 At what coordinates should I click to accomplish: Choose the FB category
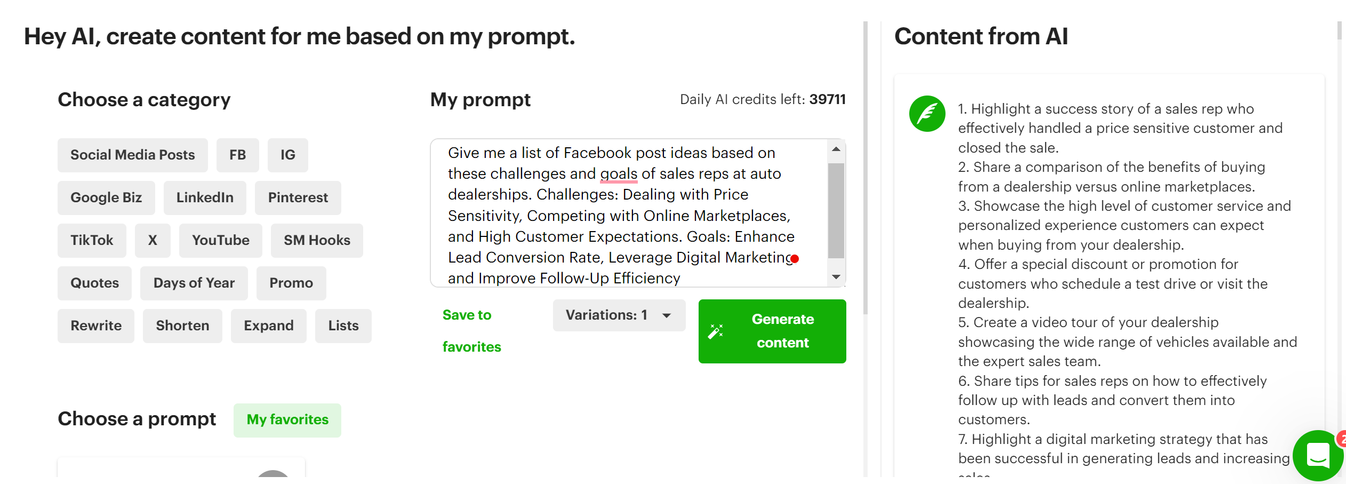pyautogui.click(x=237, y=155)
